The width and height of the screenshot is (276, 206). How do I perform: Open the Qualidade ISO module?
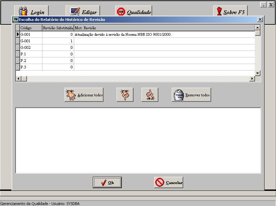click(134, 11)
